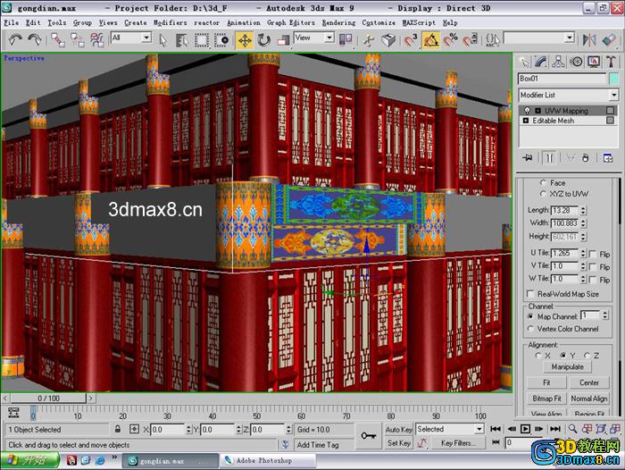
Task: Open the Motion command panel tab
Action: (576, 62)
